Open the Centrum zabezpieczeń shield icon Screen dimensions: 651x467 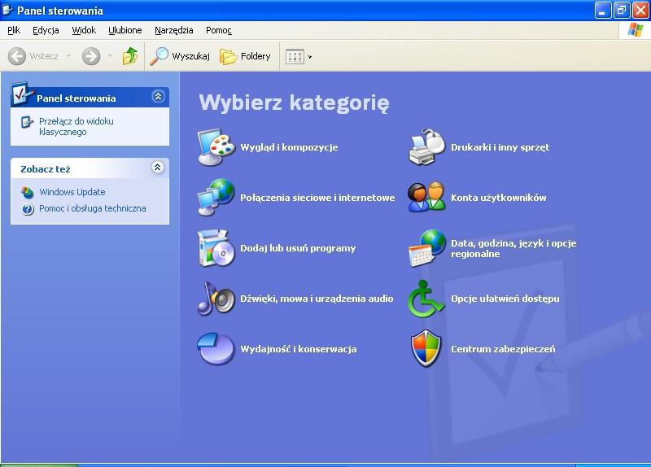click(x=426, y=349)
